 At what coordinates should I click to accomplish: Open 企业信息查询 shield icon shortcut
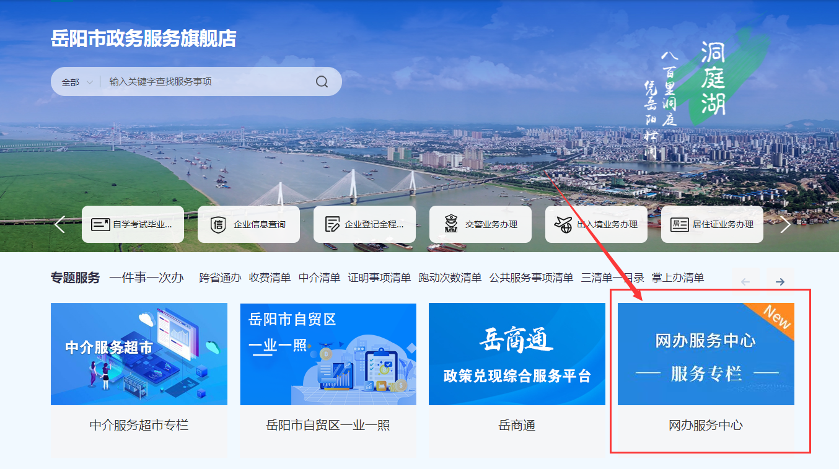[x=248, y=224]
